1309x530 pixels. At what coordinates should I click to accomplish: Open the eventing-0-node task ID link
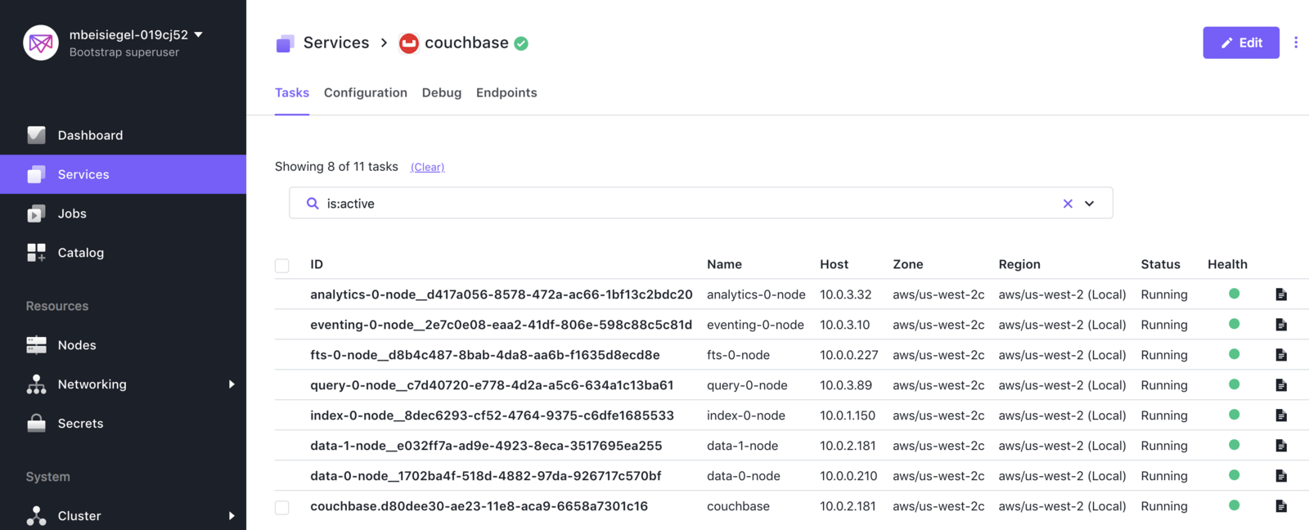point(502,325)
